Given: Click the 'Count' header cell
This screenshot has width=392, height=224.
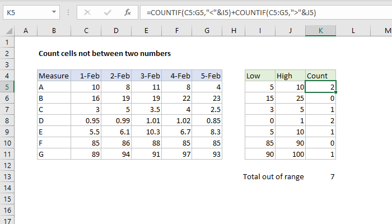Looking at the screenshot, I should pos(320,76).
